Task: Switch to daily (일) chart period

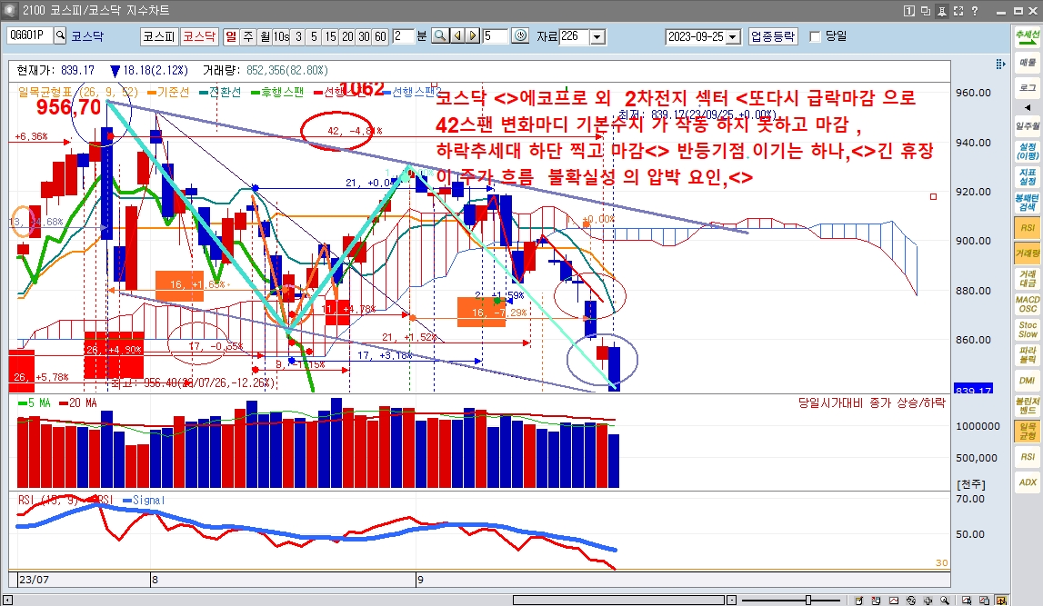Action: [x=231, y=36]
